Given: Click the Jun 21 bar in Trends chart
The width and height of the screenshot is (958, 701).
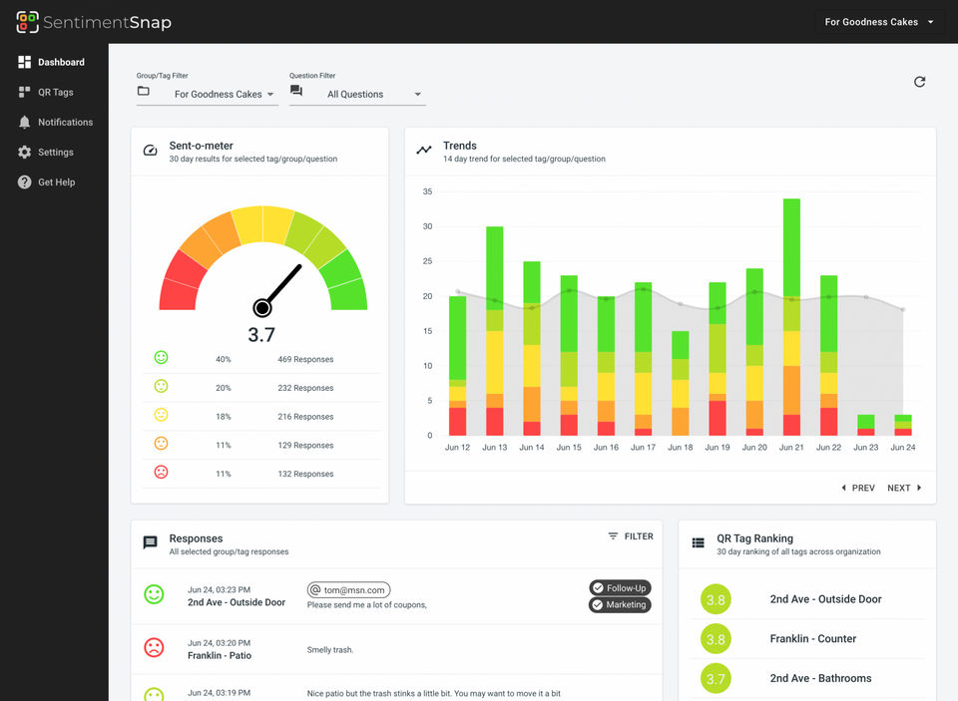Looking at the screenshot, I should tap(791, 317).
